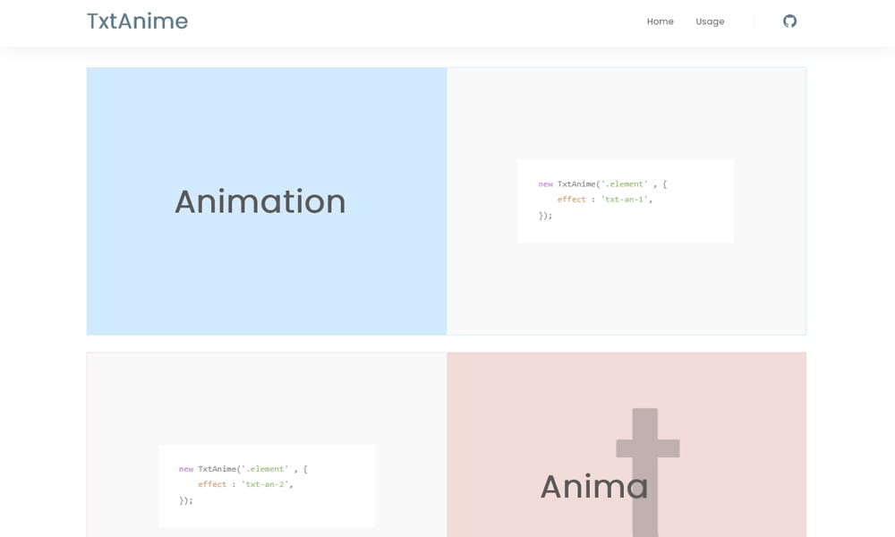Click the Animation demo text
Image resolution: width=895 pixels, height=537 pixels.
[x=260, y=201]
